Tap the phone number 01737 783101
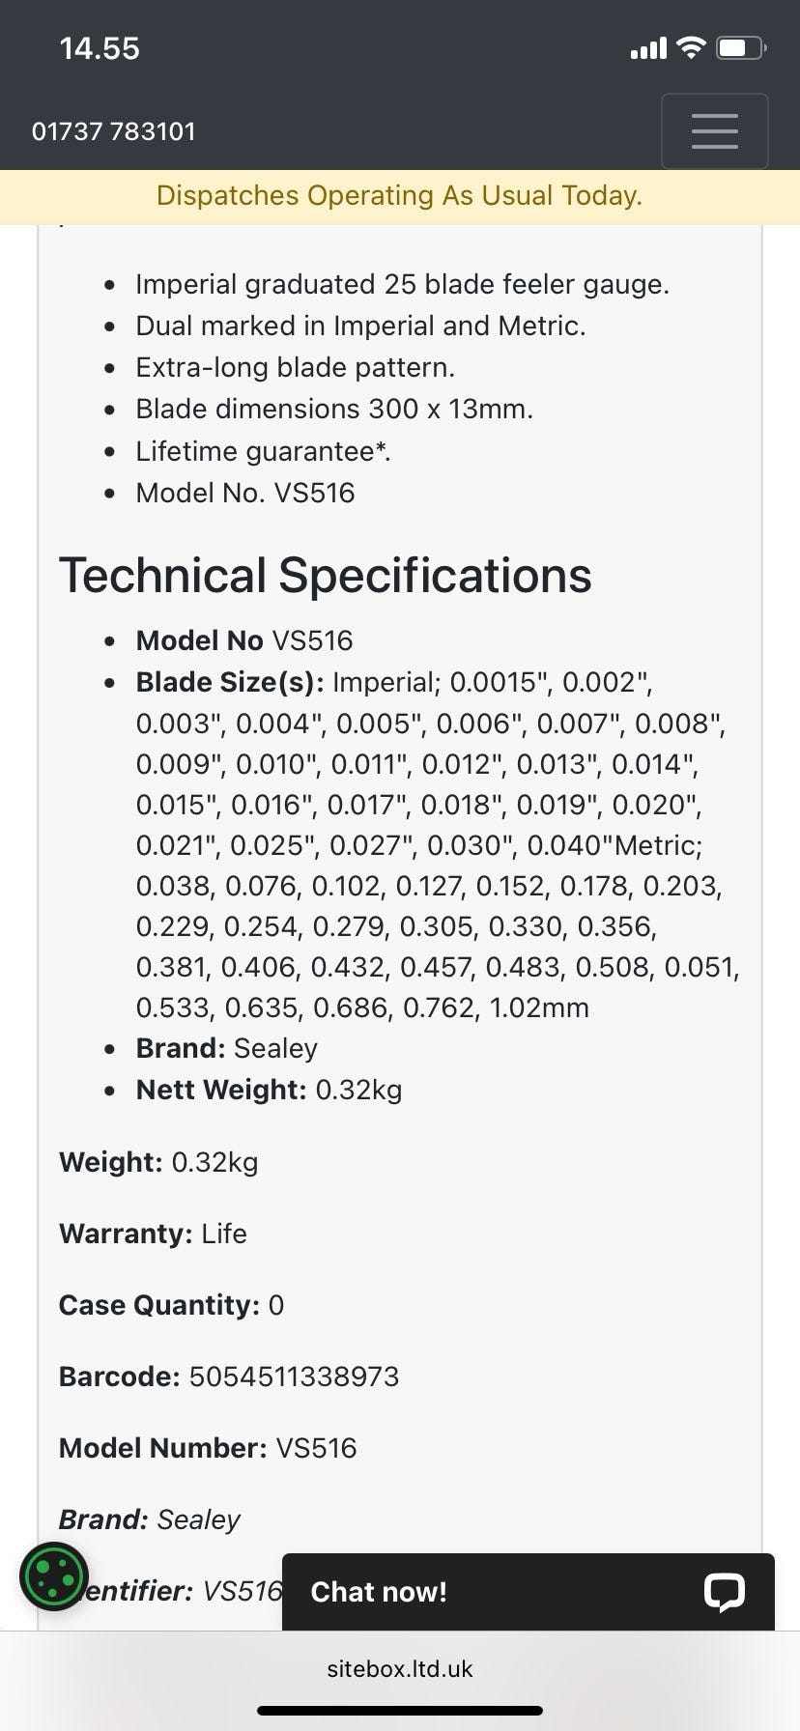The width and height of the screenshot is (800, 1731). coord(114,131)
